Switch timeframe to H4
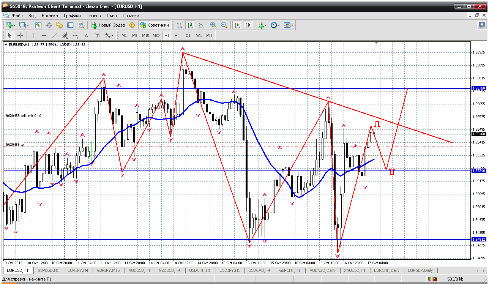This screenshot has width=489, height=284. 177,35
